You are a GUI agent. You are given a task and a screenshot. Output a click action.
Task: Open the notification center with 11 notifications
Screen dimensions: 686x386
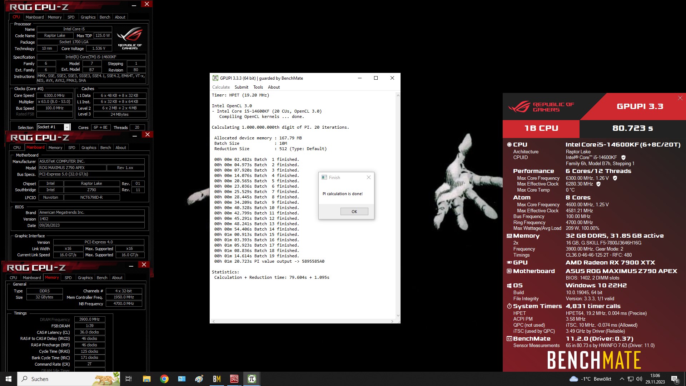tap(675, 379)
